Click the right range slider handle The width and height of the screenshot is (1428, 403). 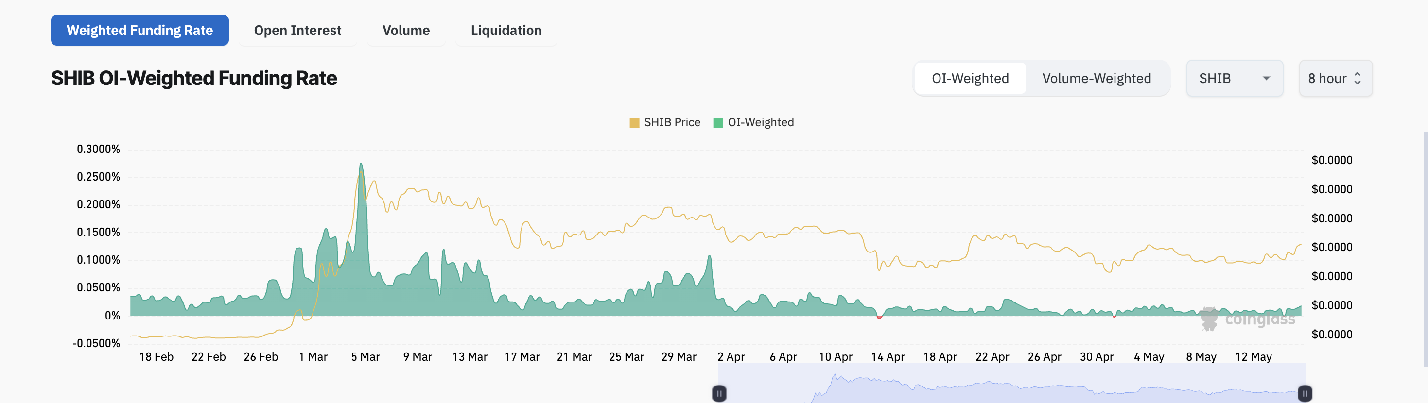(1305, 394)
